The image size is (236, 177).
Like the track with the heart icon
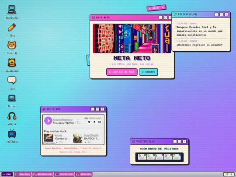[x=89, y=122]
